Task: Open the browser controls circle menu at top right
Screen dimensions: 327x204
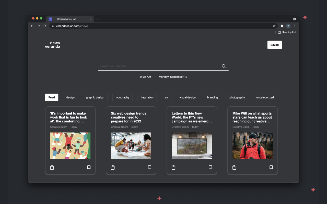Action: pyautogui.click(x=295, y=19)
